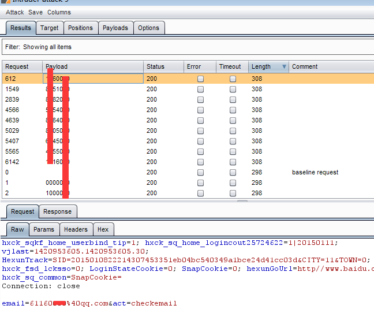The image size is (374, 309).
Task: Open the Save menu
Action: [x=35, y=12]
